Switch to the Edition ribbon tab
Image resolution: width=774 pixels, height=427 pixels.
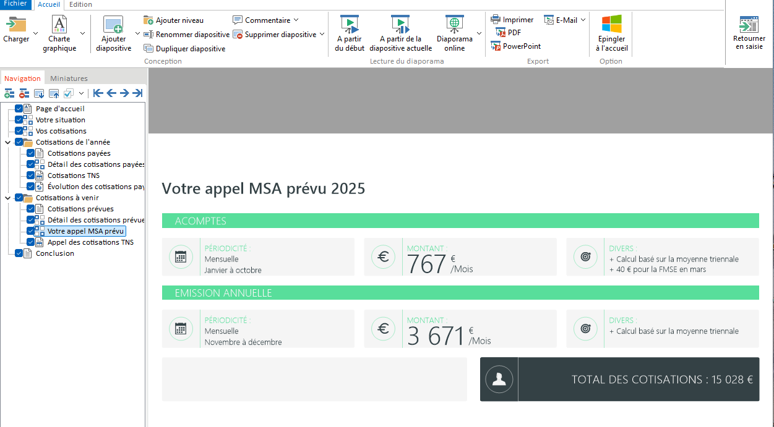click(80, 4)
